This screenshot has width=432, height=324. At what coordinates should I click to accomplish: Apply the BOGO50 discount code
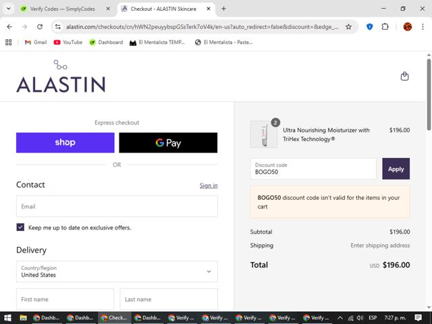point(396,169)
